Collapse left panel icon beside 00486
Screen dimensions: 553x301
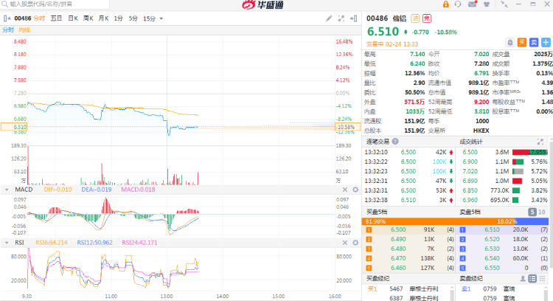click(7, 18)
